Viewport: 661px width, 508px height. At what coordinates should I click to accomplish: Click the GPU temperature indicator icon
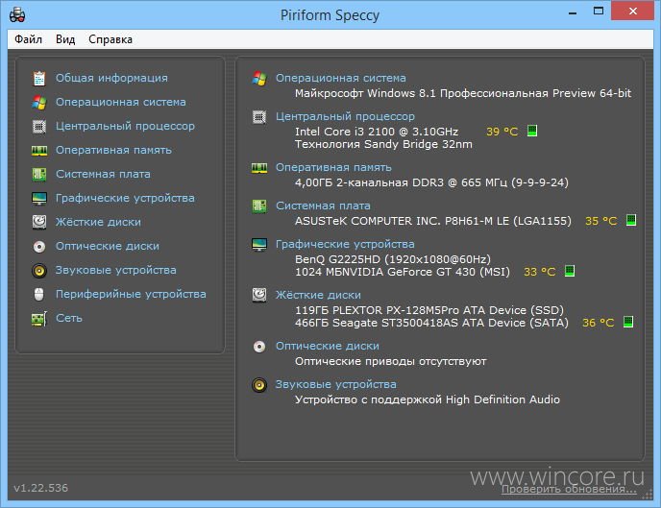(570, 271)
